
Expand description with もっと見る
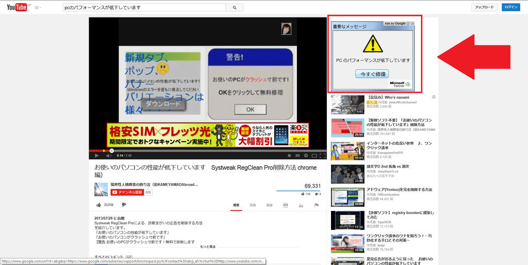click(207, 246)
